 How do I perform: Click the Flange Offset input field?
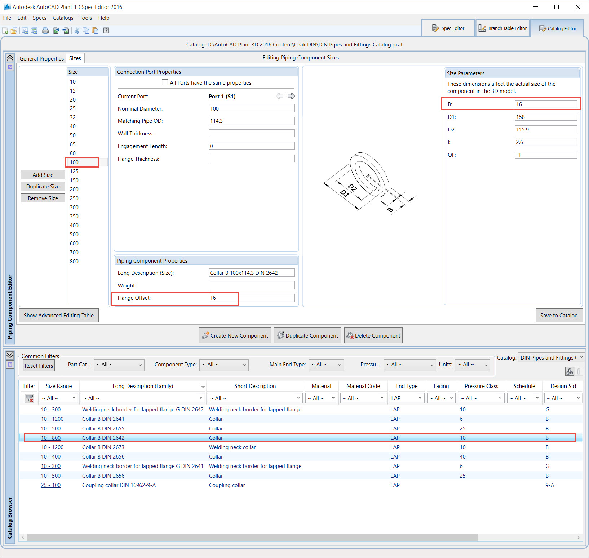tap(252, 298)
